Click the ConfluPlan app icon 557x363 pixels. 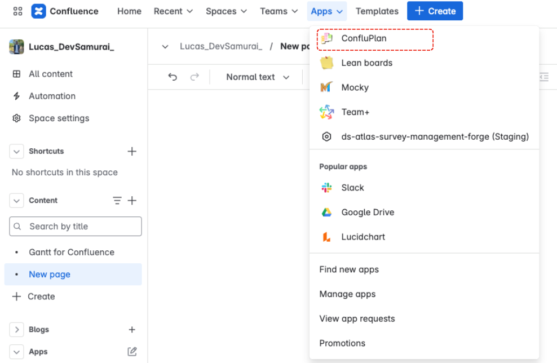tap(326, 38)
